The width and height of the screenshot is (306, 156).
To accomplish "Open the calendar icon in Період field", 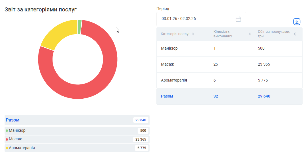I will [x=238, y=19].
